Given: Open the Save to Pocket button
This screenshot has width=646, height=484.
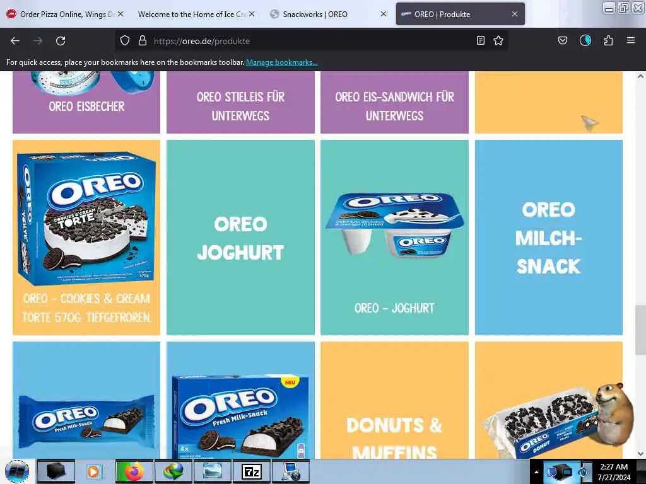Looking at the screenshot, I should [x=562, y=40].
